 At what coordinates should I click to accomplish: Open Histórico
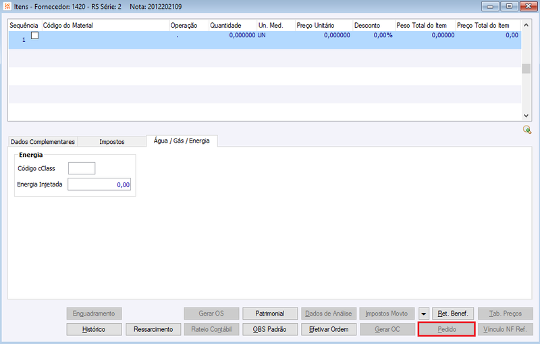pyautogui.click(x=94, y=330)
